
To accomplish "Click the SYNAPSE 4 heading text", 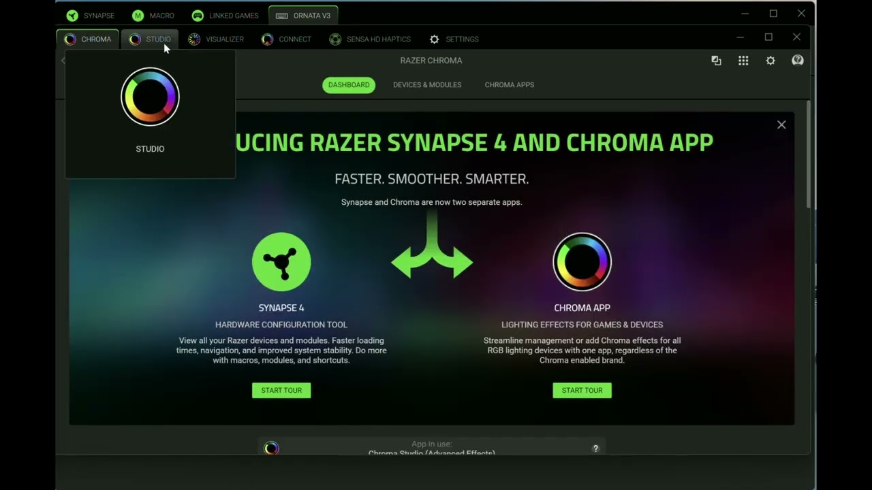I will [281, 308].
